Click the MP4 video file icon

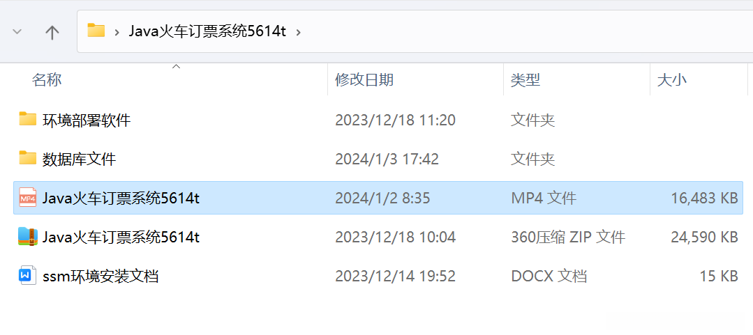[28, 198]
